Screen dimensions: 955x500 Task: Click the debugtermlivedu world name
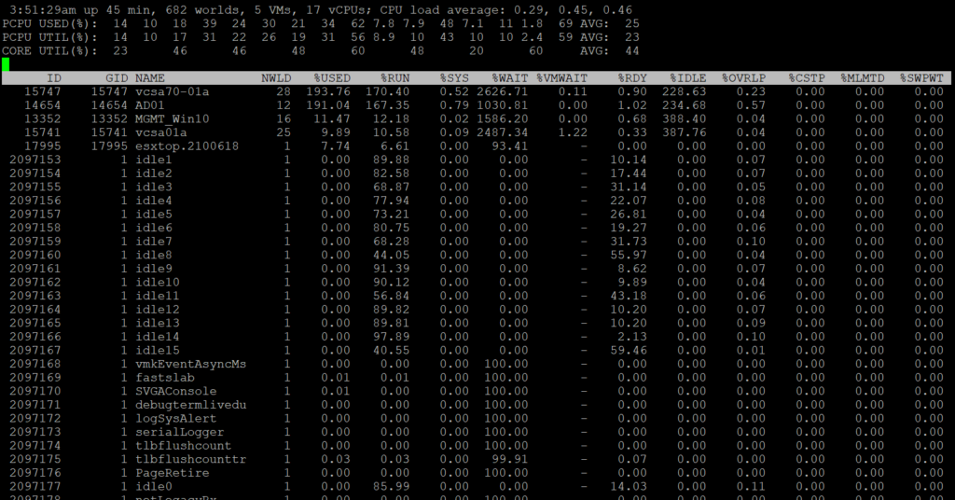click(x=190, y=405)
